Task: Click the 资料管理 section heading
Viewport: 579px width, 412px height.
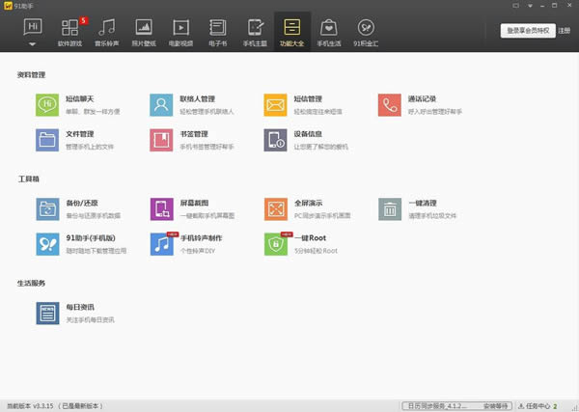Action: point(31,75)
